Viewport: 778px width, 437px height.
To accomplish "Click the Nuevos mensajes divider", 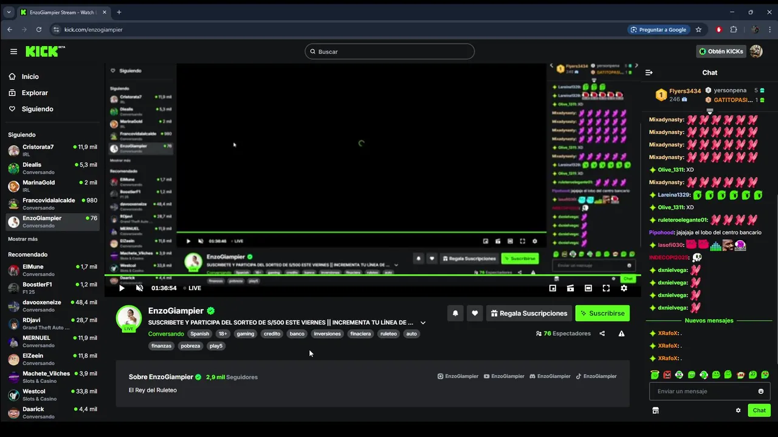I will pyautogui.click(x=709, y=320).
